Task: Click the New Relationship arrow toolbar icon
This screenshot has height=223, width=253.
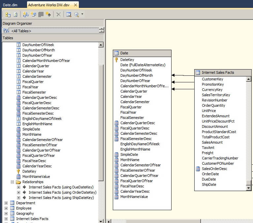Action: pyautogui.click(x=48, y=14)
